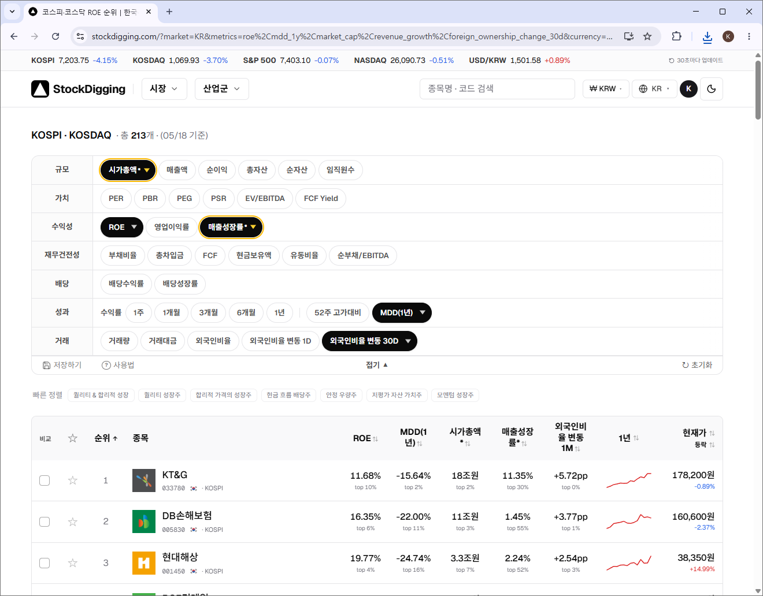
Task: Open the K user avatar menu
Action: (x=688, y=89)
